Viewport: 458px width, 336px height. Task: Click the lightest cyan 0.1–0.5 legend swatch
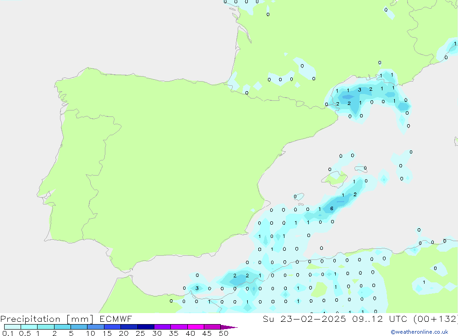(12, 327)
